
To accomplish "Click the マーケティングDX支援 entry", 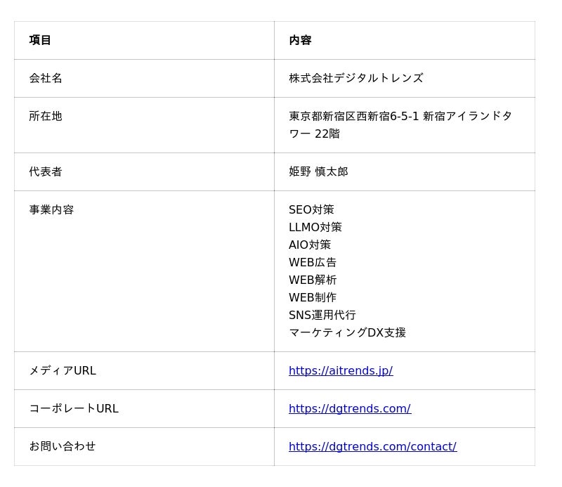I will coord(347,332).
